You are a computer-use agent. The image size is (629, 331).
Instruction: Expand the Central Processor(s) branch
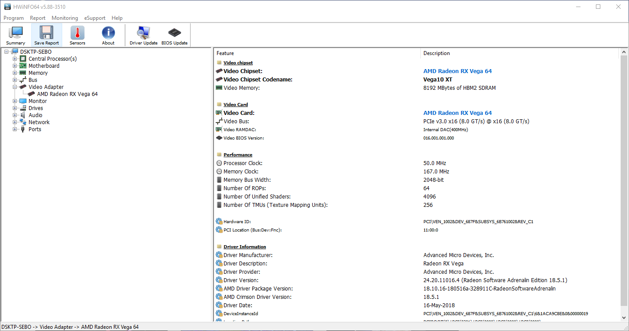[x=15, y=59]
